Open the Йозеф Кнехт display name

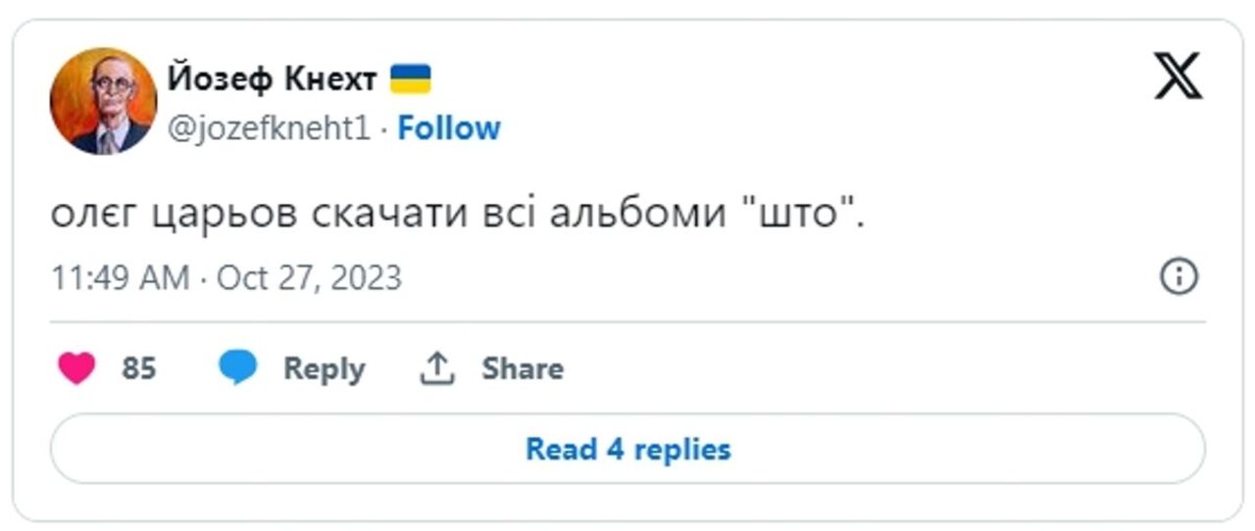point(272,79)
